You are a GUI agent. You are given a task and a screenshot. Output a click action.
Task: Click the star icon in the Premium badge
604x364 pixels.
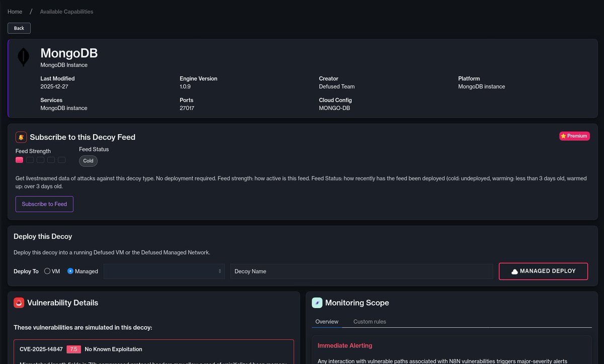point(564,136)
